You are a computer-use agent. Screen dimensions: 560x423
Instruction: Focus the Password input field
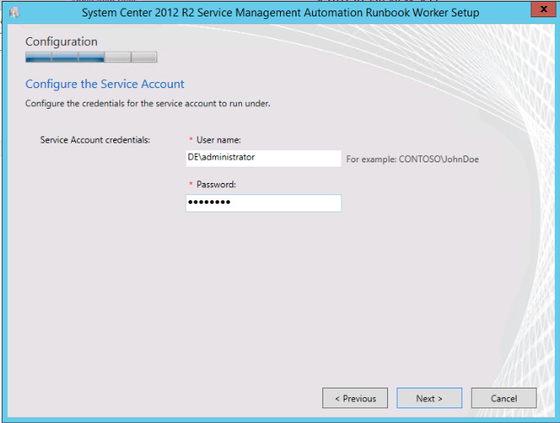click(x=264, y=203)
